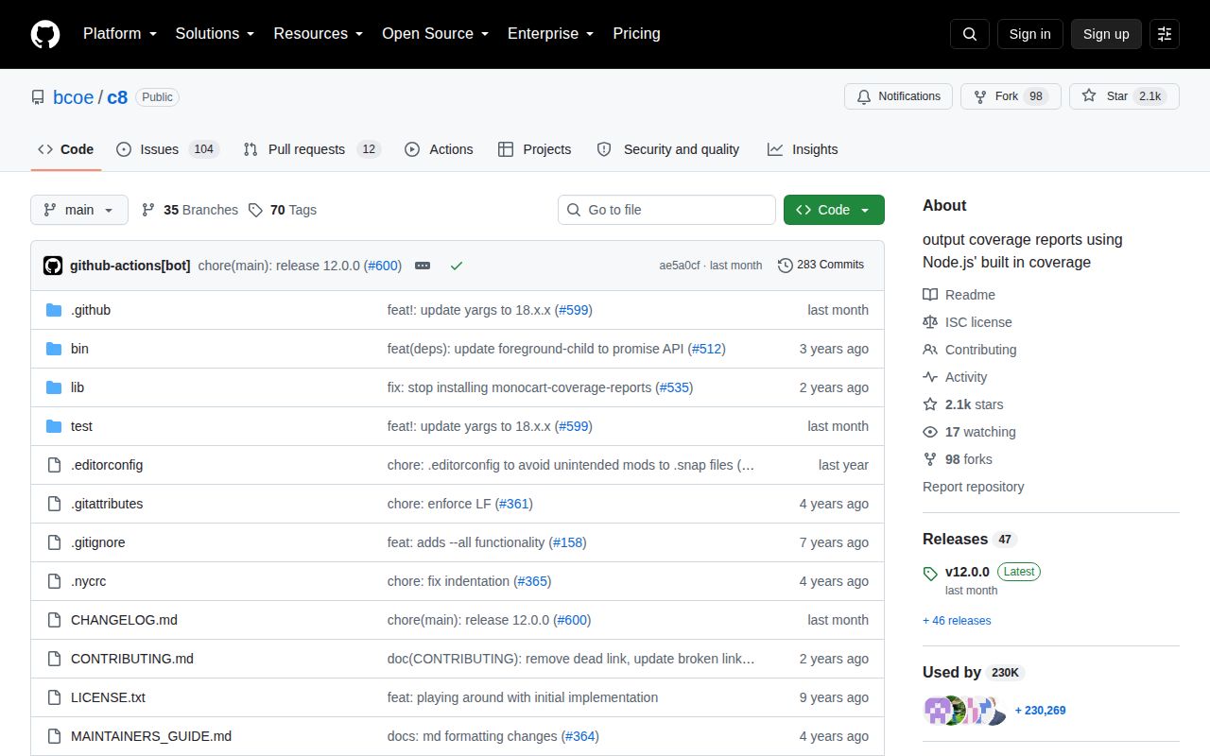Switch to the Actions tab
1210x756 pixels.
[439, 149]
